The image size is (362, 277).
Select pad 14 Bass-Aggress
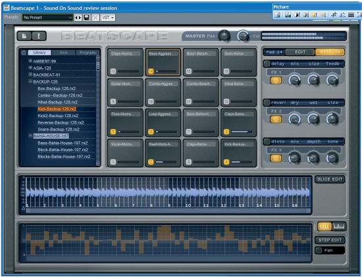click(163, 63)
